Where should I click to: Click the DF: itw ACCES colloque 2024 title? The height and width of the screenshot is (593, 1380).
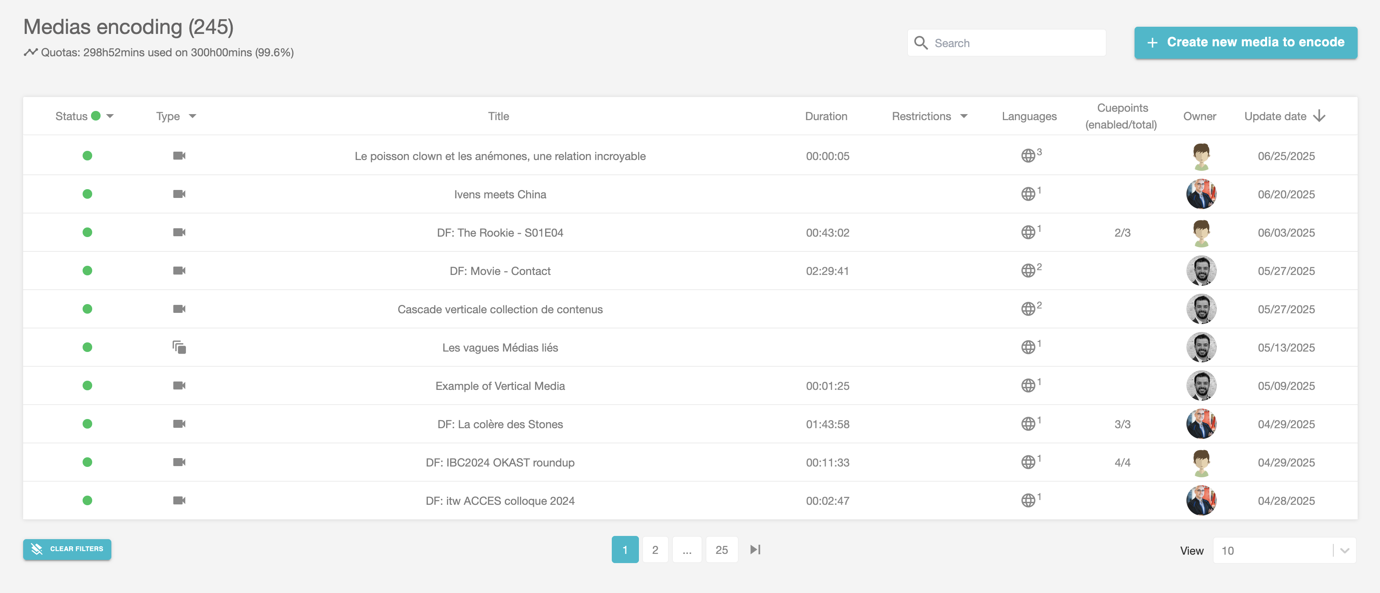500,501
